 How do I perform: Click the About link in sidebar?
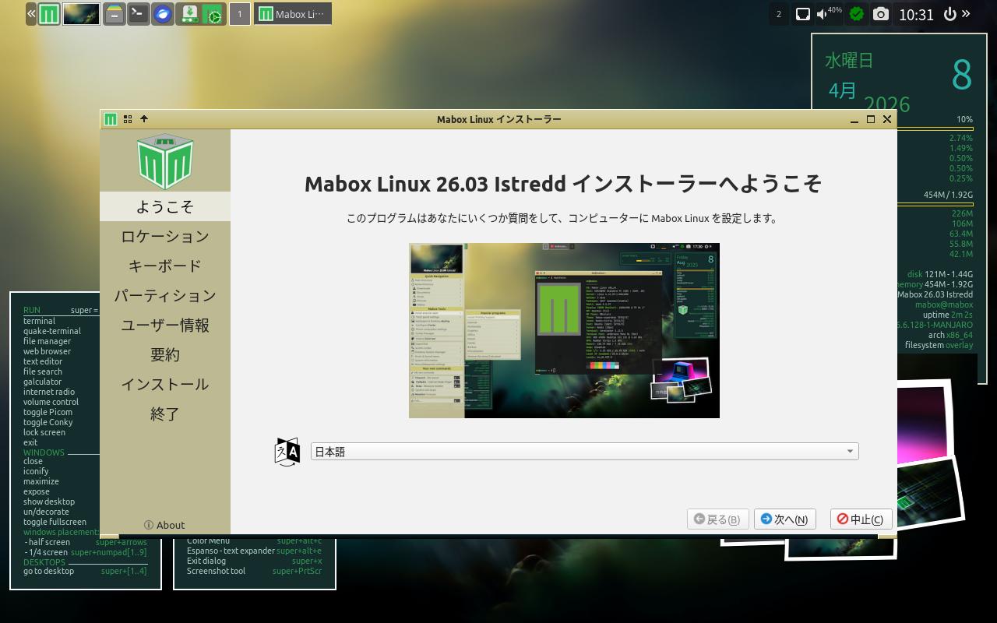[164, 525]
